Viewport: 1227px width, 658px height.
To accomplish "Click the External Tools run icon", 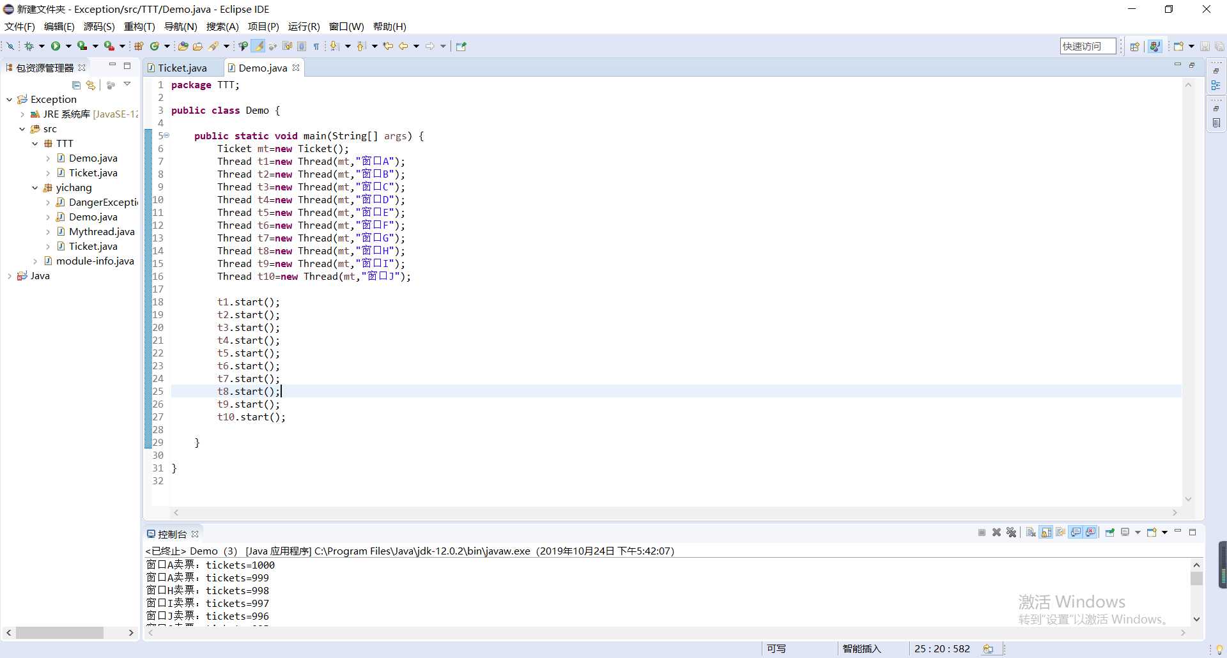I will click(109, 46).
